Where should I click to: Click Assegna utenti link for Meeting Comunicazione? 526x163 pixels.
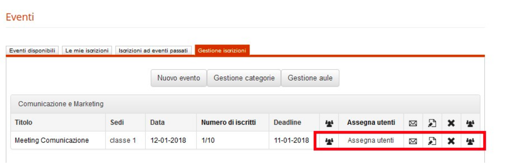pyautogui.click(x=371, y=141)
